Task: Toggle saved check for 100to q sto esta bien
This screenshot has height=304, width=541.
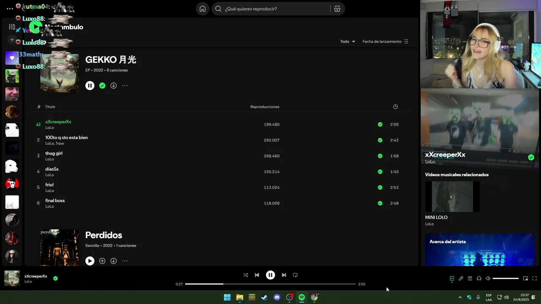Action: click(380, 140)
